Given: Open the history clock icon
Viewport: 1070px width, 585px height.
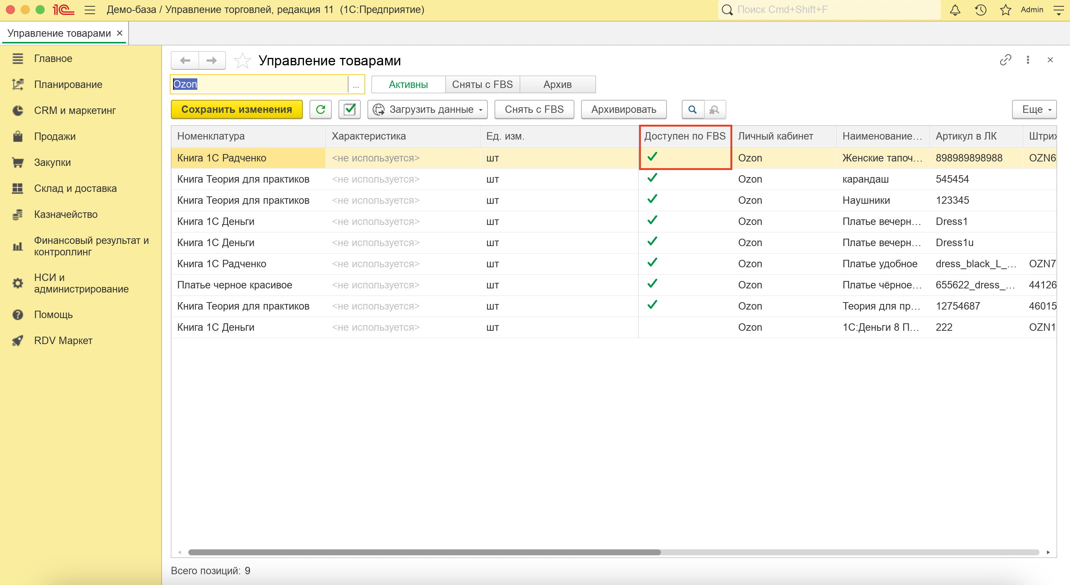Looking at the screenshot, I should coord(980,10).
